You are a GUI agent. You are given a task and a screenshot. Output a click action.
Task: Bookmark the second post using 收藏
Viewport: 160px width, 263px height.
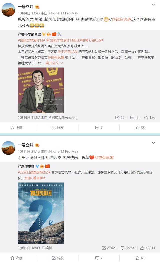tap(16, 258)
